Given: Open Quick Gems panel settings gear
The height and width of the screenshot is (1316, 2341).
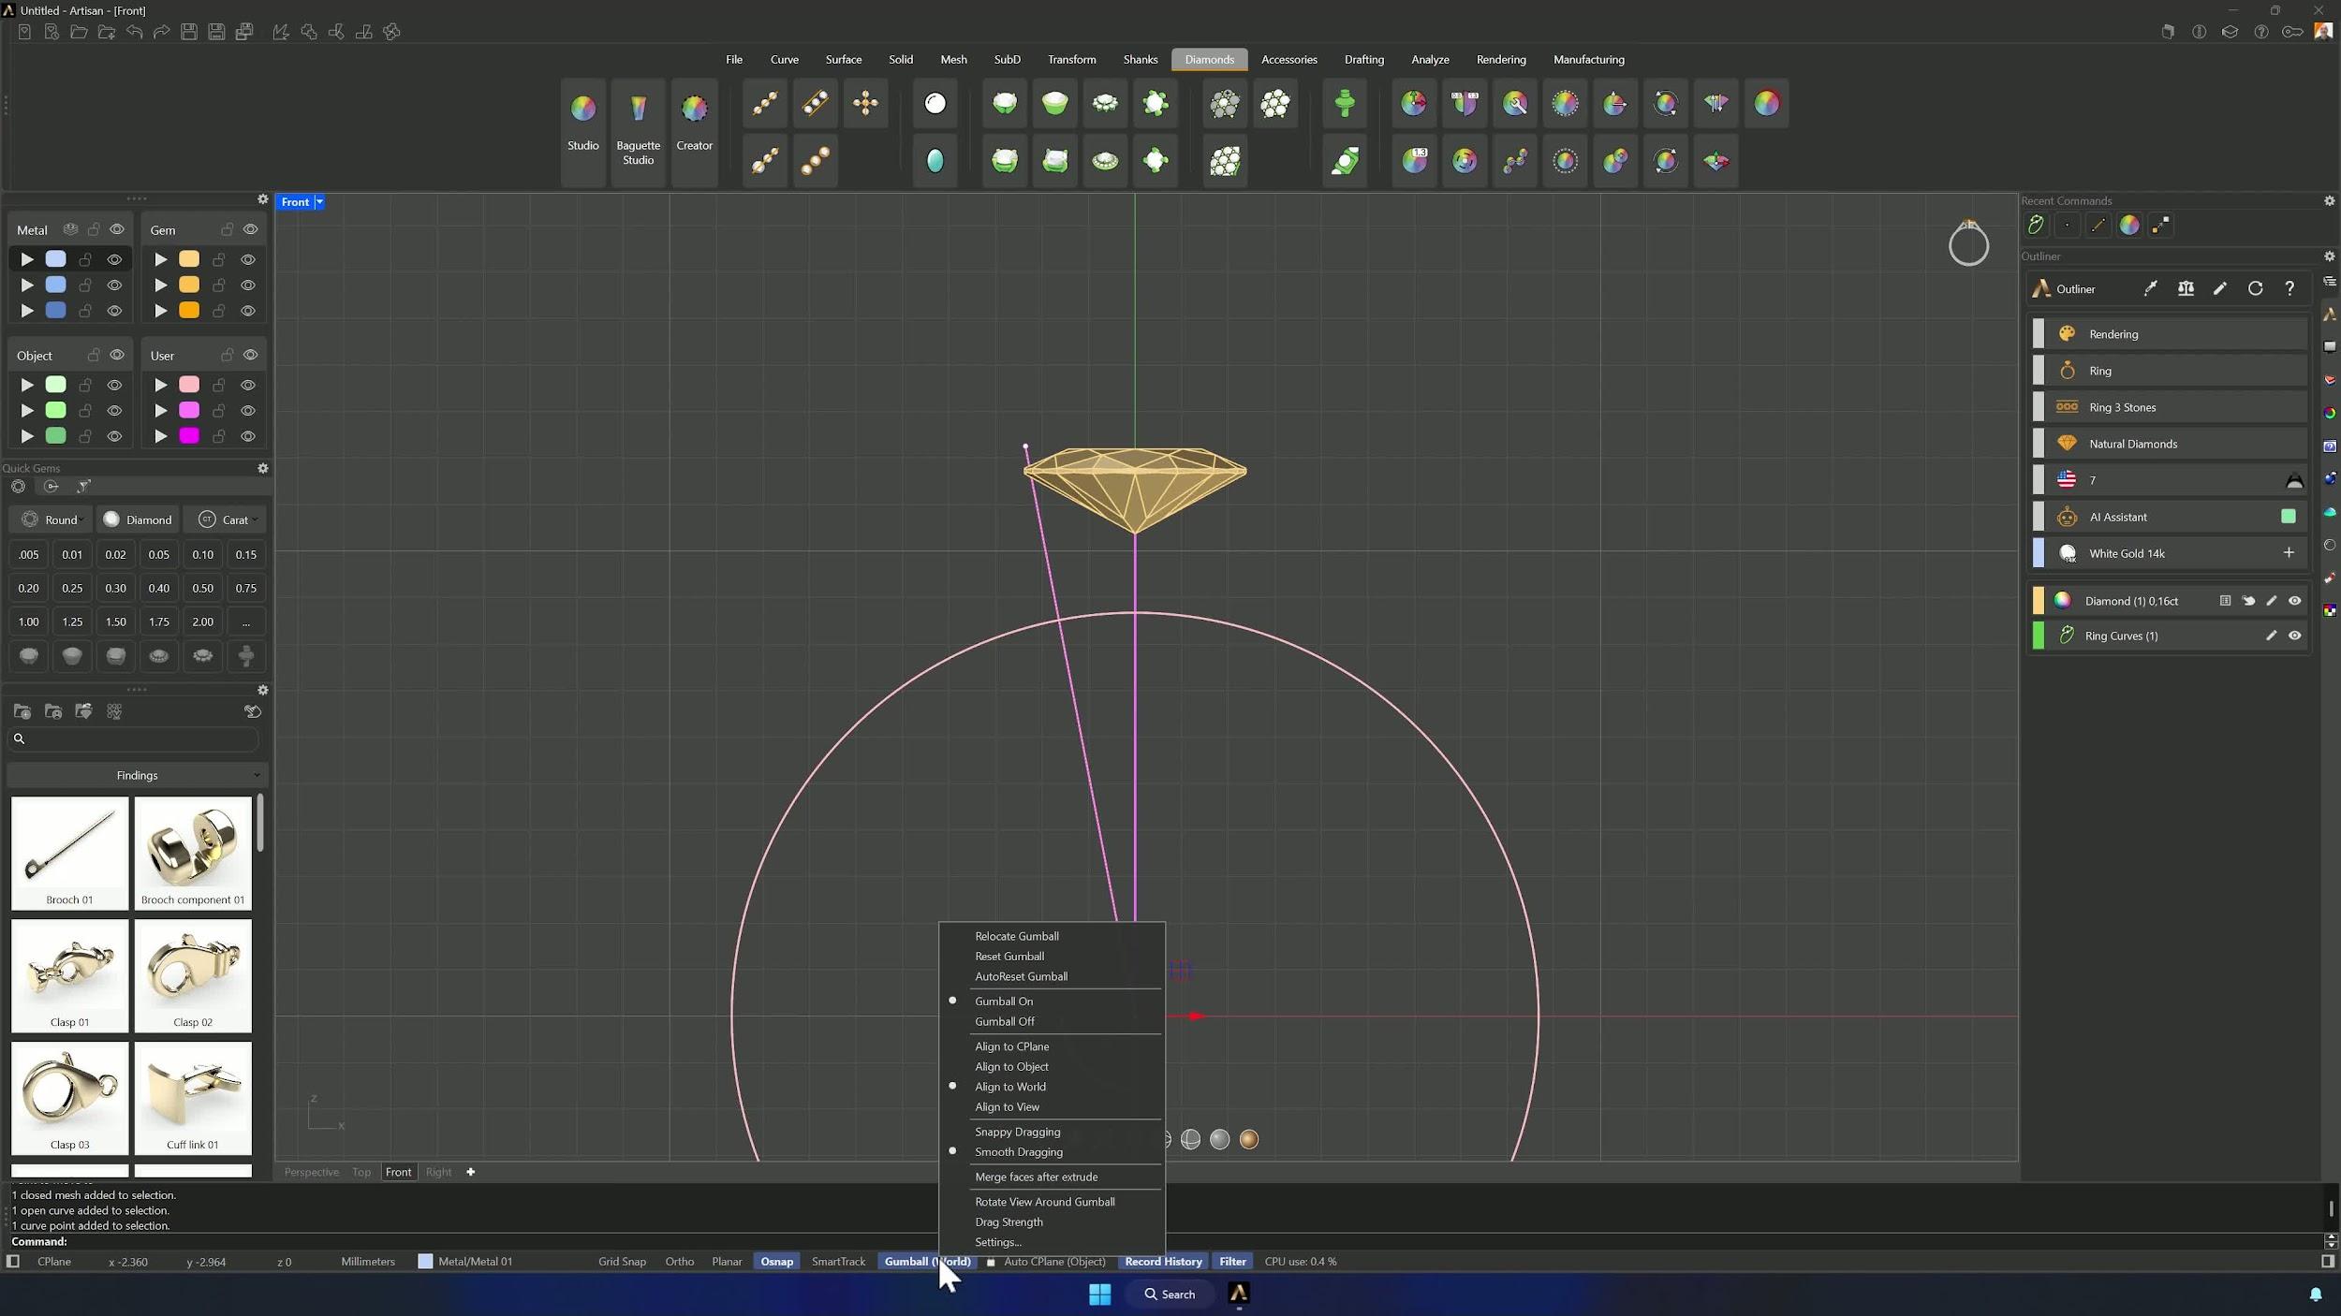Looking at the screenshot, I should [263, 468].
